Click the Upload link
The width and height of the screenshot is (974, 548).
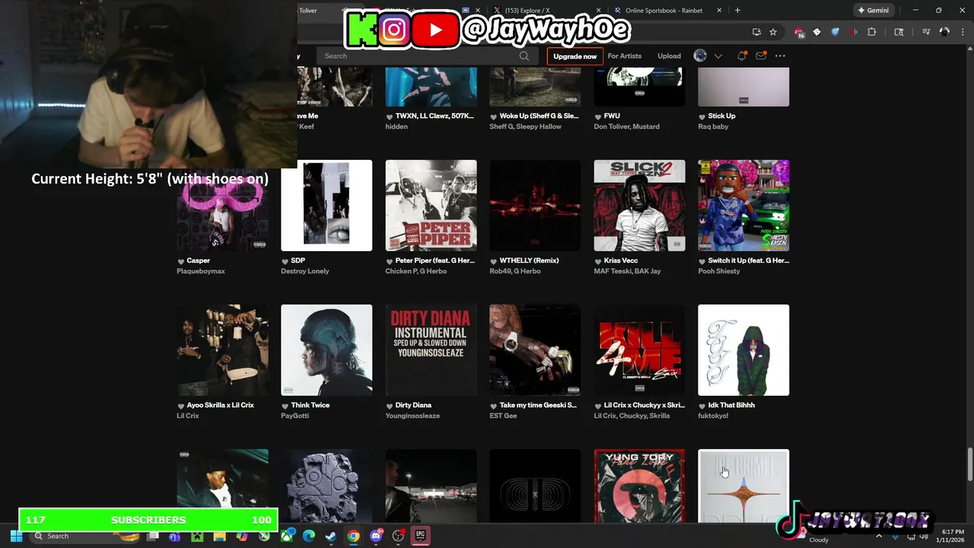click(x=669, y=56)
